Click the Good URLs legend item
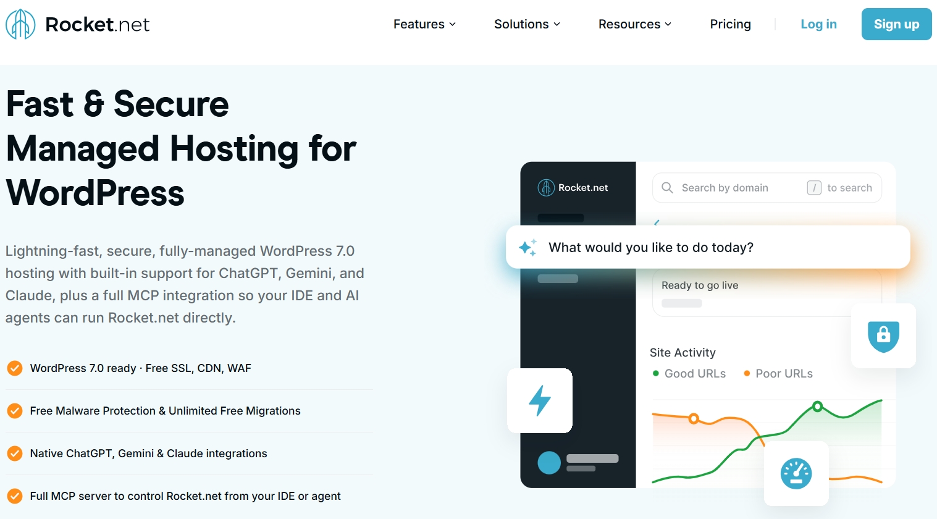937x519 pixels. coord(689,373)
